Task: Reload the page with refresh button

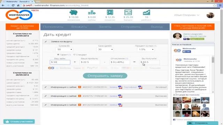Action: click(x=13, y=6)
